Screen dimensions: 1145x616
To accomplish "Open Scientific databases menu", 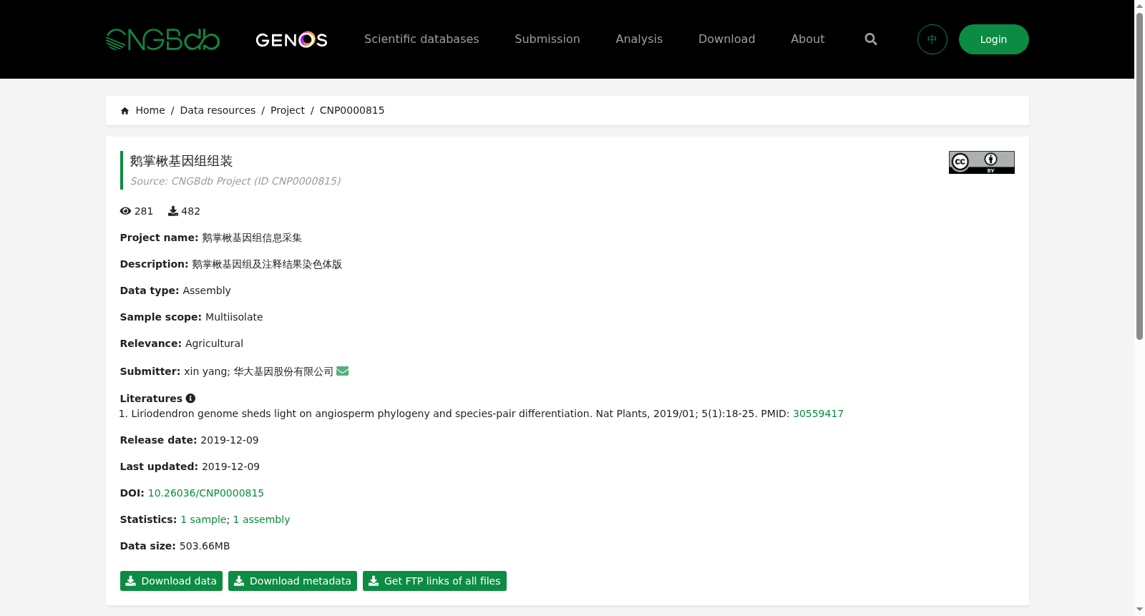I will pyautogui.click(x=422, y=39).
